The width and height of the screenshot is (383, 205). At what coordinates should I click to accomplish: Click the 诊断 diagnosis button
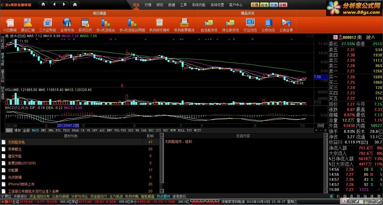[x=283, y=5]
